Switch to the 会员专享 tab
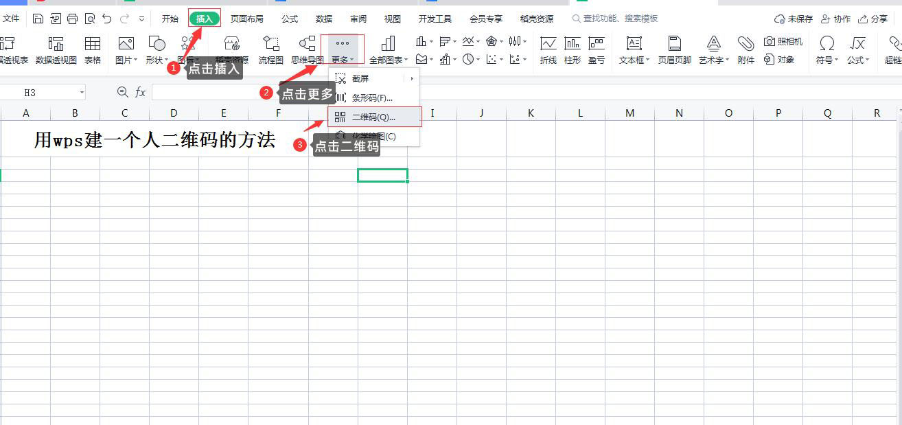902x425 pixels. pyautogui.click(x=486, y=19)
